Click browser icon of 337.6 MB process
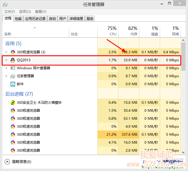 (13, 135)
